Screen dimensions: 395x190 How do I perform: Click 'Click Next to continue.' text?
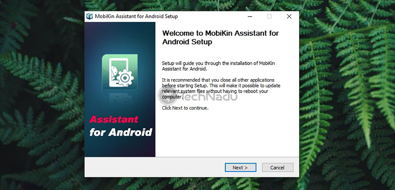tap(185, 108)
